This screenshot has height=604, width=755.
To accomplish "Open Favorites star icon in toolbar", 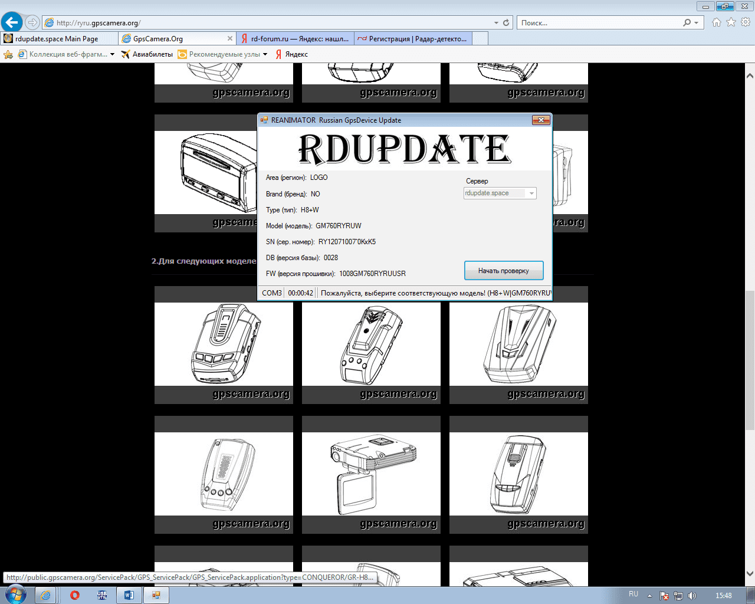I will click(731, 22).
